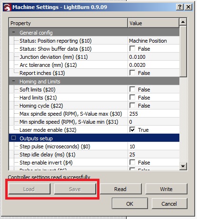Enable the Hard limits ($21) checkbox
The image size is (197, 219).
(132, 97)
